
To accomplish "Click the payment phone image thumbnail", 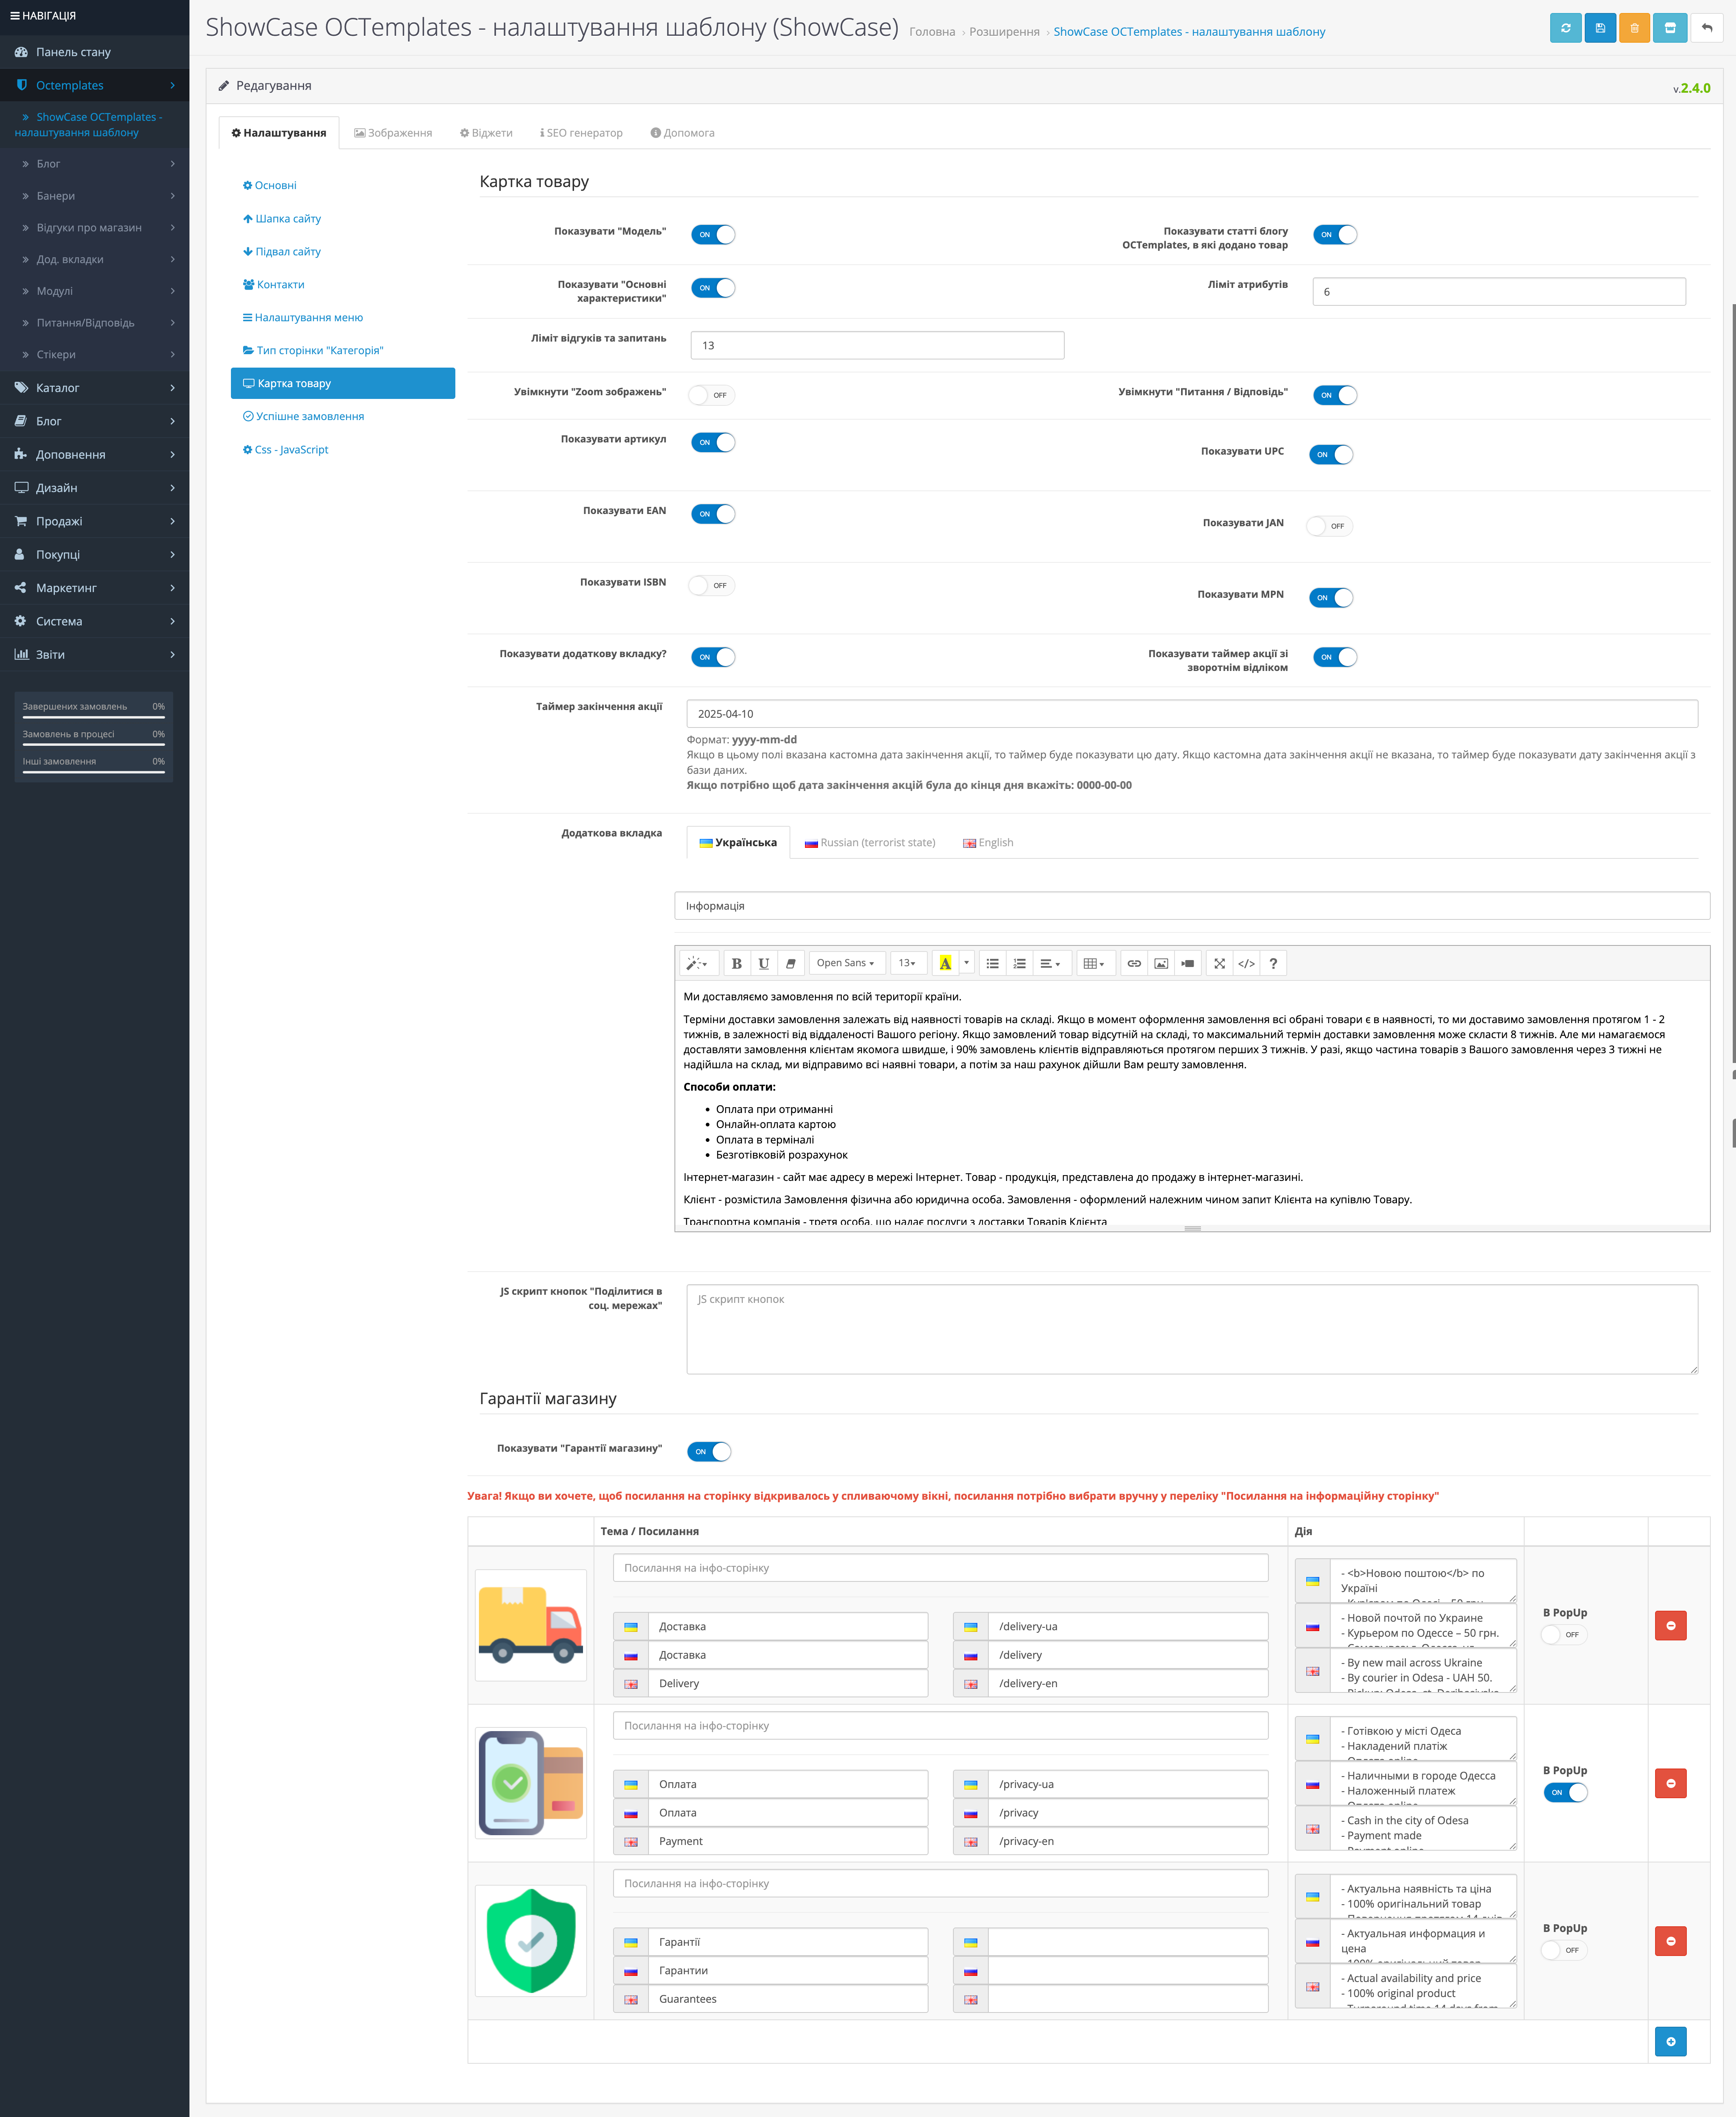I will coord(531,1783).
